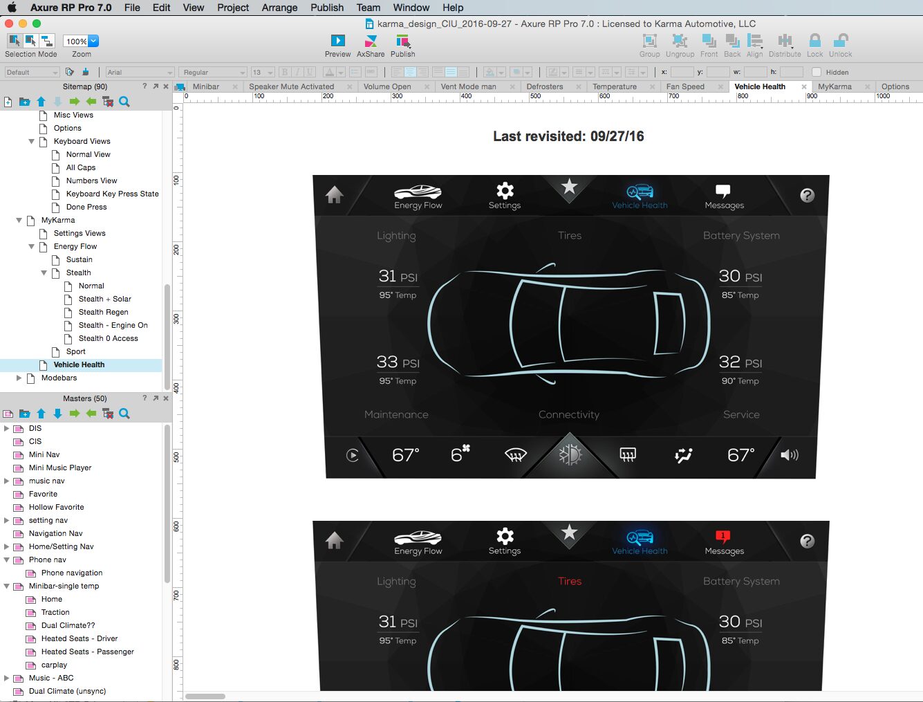Select the connector mode icon
The image size is (923, 702).
[46, 41]
